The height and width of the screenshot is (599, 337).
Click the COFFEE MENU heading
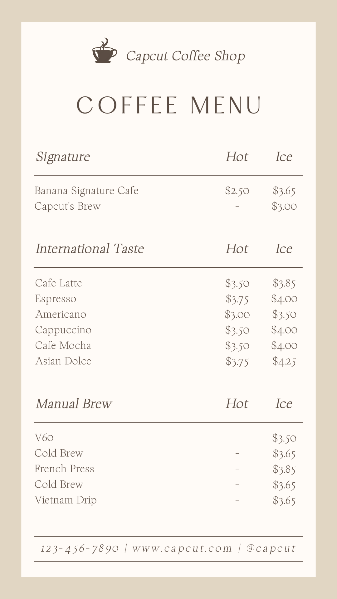tap(168, 105)
